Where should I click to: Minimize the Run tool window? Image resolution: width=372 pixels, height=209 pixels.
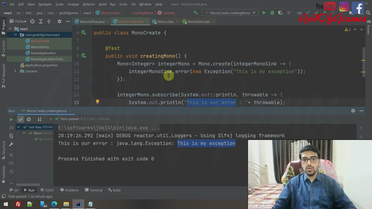pos(361,111)
